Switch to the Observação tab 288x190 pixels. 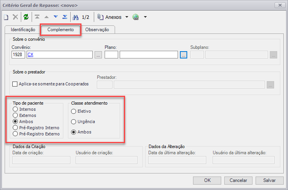click(97, 30)
